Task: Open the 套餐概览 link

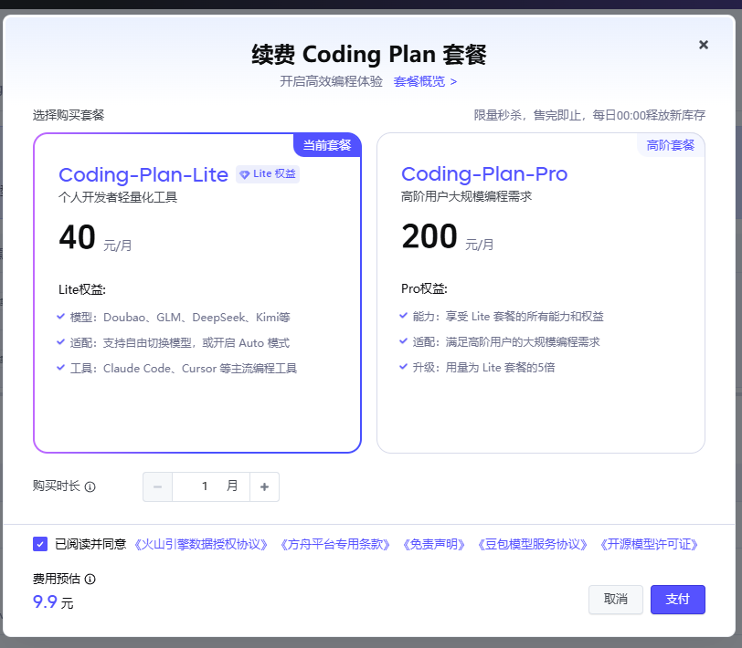Action: [425, 81]
